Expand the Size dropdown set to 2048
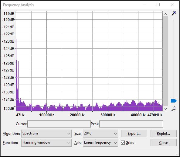Image resolution: width=180 pixels, height=157 pixels. [x=100, y=134]
